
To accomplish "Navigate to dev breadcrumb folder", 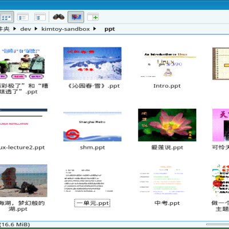I will coord(26,29).
